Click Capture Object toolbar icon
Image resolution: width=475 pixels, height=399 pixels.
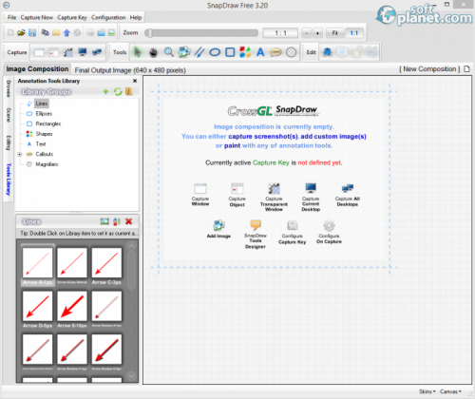pyautogui.click(x=53, y=52)
